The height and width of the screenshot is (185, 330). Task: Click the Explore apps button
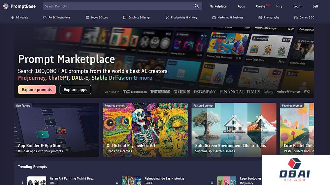pyautogui.click(x=75, y=90)
